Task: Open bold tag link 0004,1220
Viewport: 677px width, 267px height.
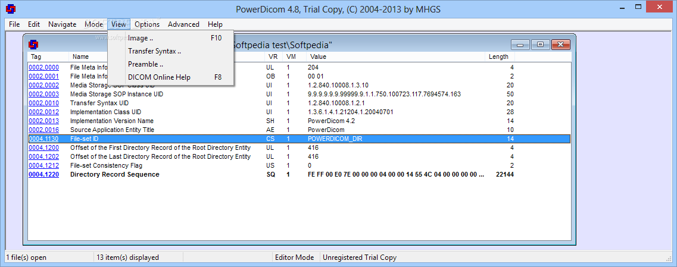Action: pos(43,175)
